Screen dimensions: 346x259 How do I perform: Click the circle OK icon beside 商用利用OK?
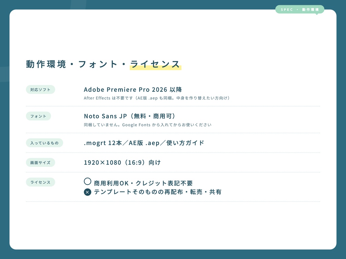pos(88,181)
